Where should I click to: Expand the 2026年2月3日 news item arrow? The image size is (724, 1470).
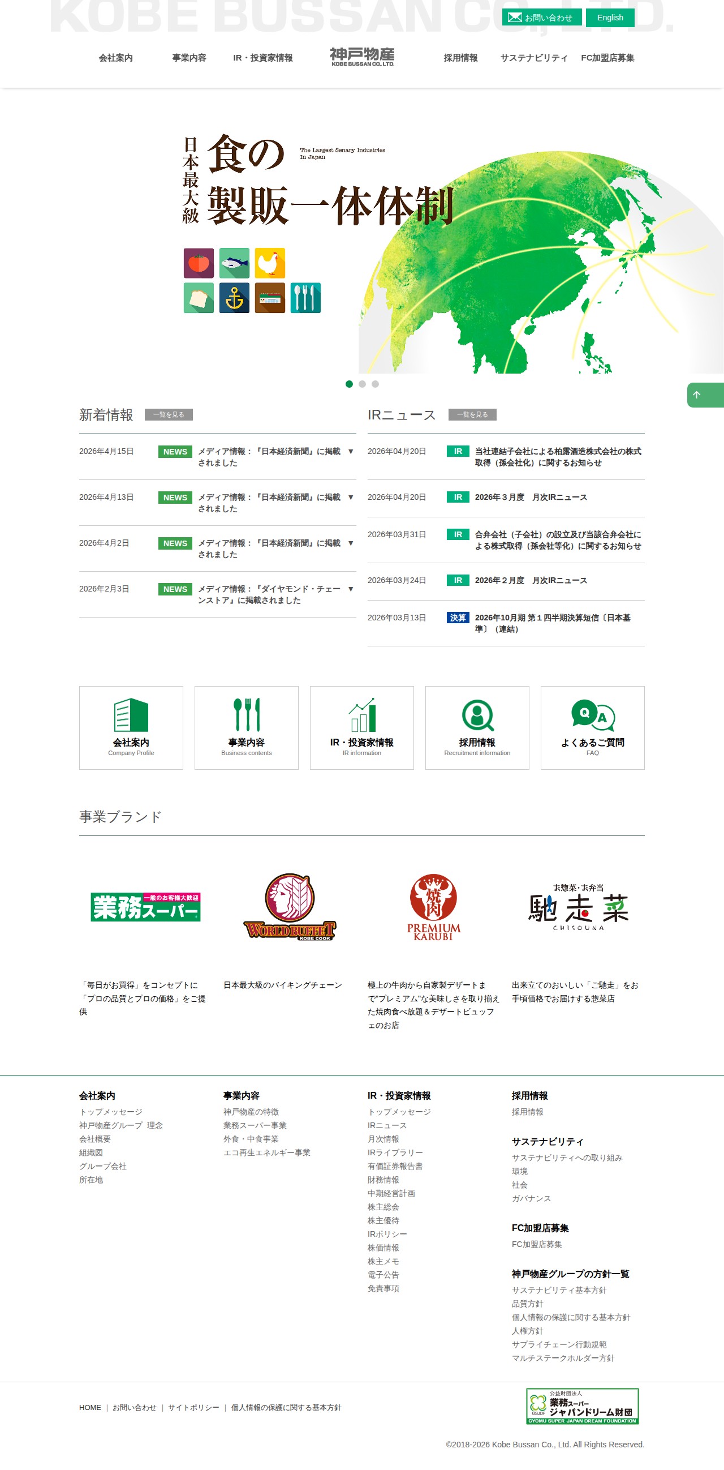point(351,589)
